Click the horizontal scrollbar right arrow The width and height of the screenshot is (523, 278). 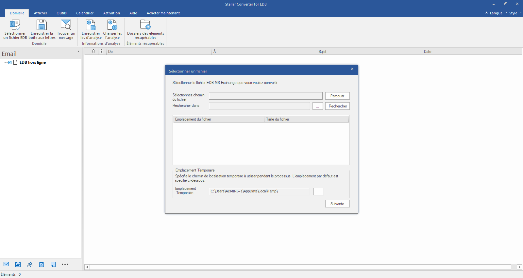click(519, 267)
